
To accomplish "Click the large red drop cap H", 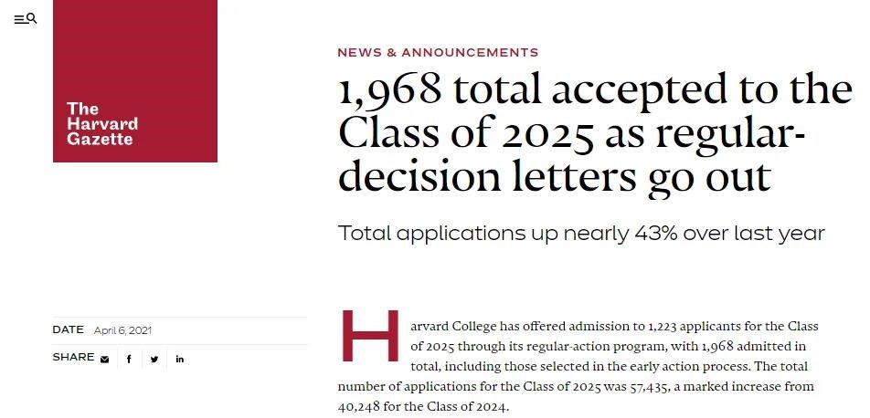I will point(371,336).
